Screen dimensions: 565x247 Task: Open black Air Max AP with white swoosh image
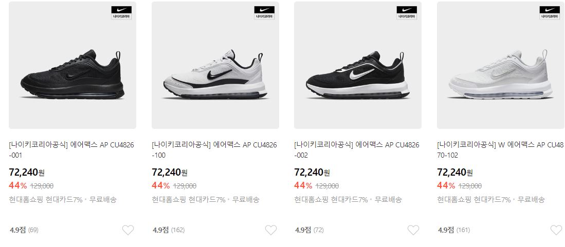pos(358,65)
